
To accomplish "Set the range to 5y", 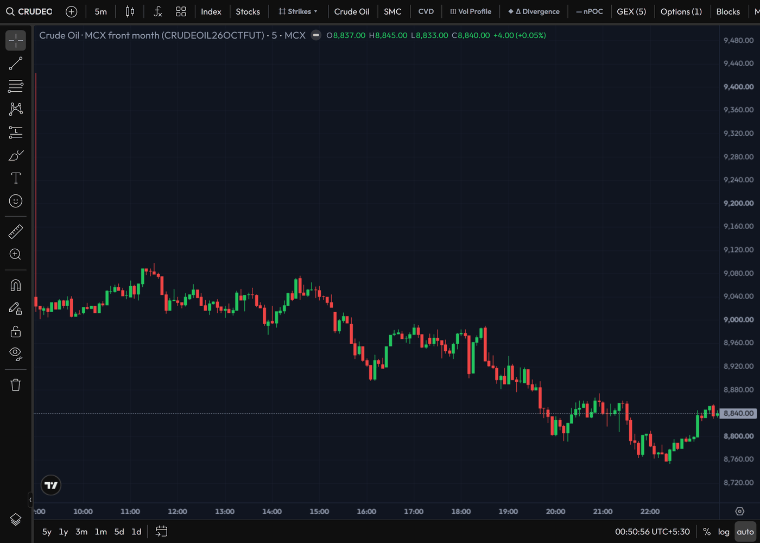I will coord(47,532).
